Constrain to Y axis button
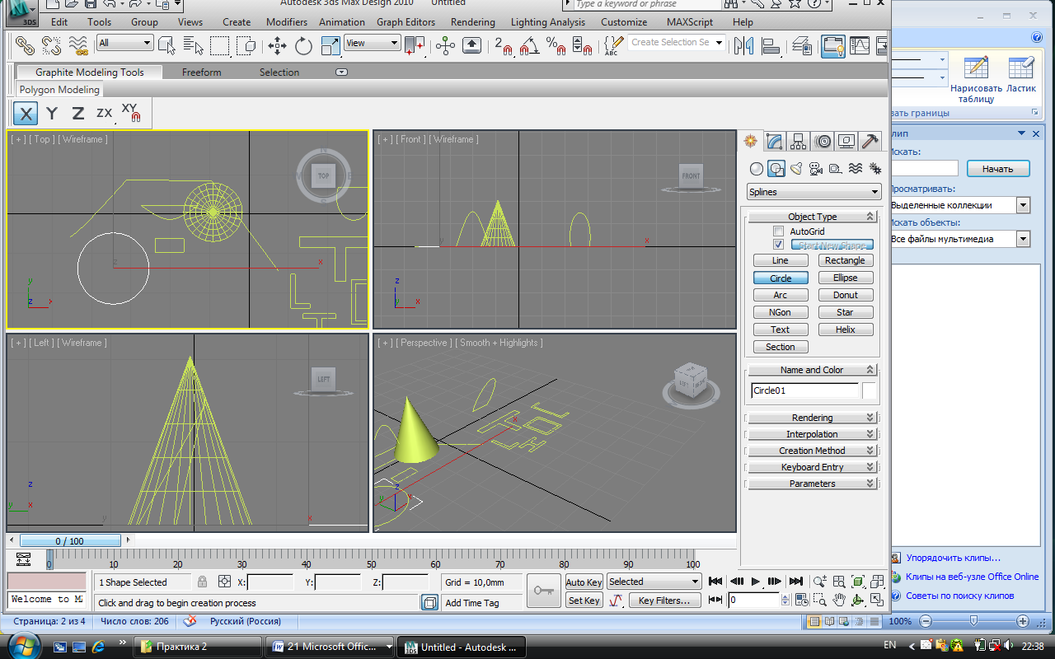 pos(52,114)
